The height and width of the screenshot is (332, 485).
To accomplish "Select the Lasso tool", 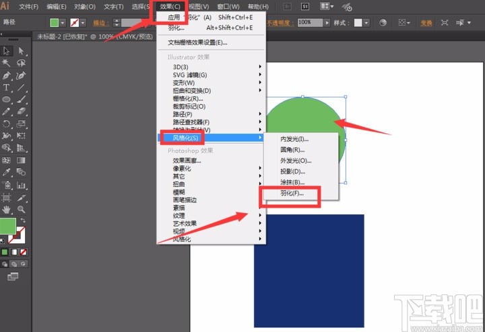I will click(21, 63).
